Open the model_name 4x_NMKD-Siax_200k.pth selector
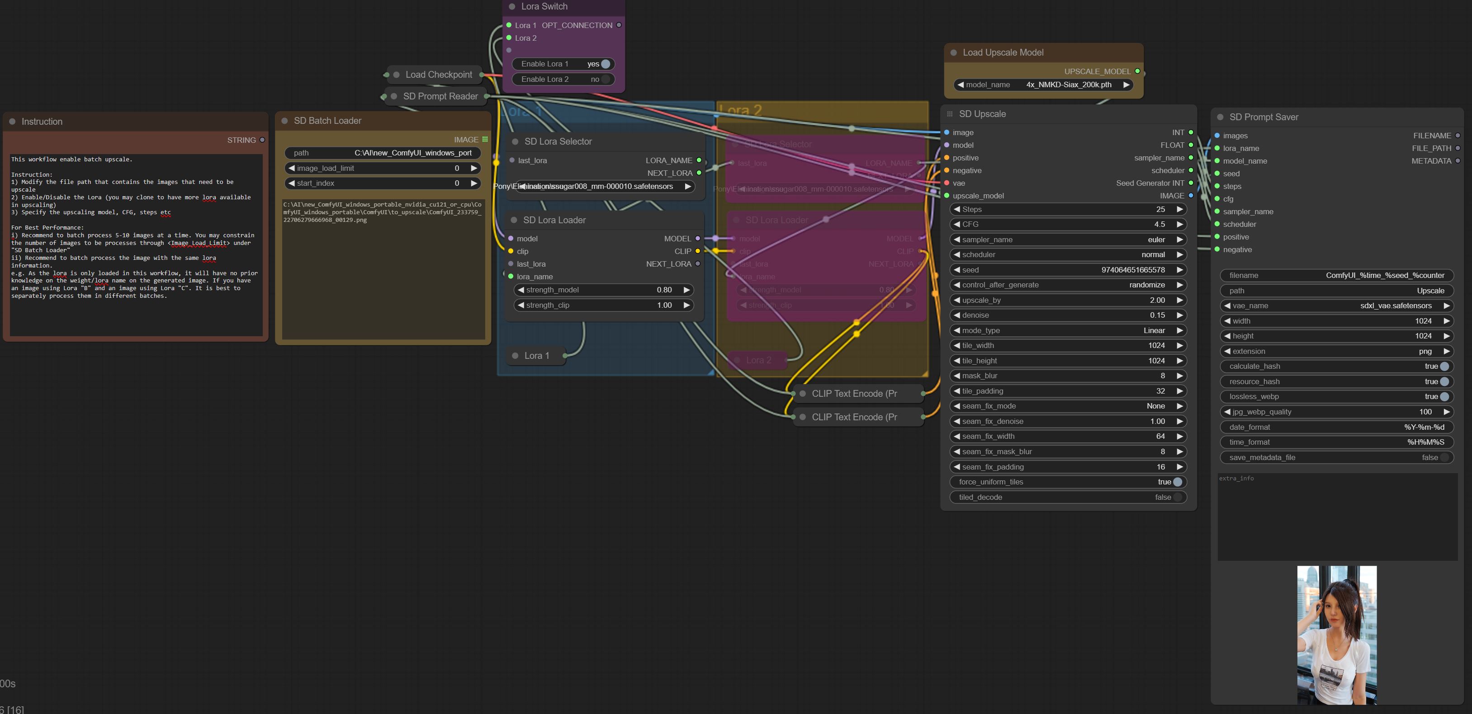 point(1044,85)
